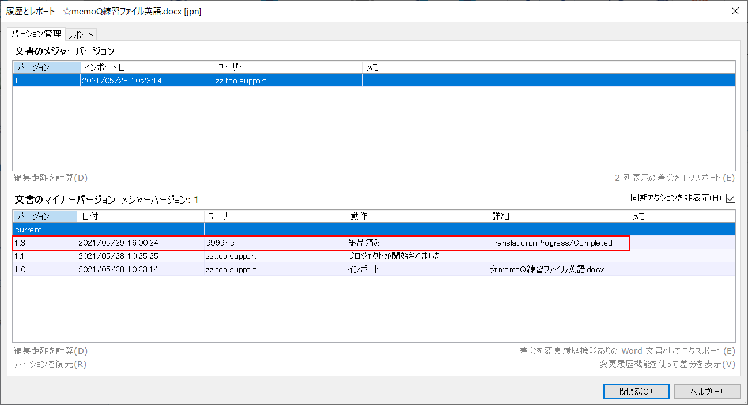Uncheck 同期アクションを非表示 checkbox
748x405 pixels.
731,198
